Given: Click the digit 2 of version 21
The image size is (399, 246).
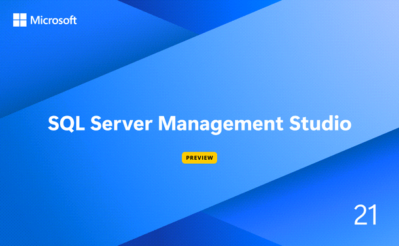Looking at the screenshot, I should point(360,215).
